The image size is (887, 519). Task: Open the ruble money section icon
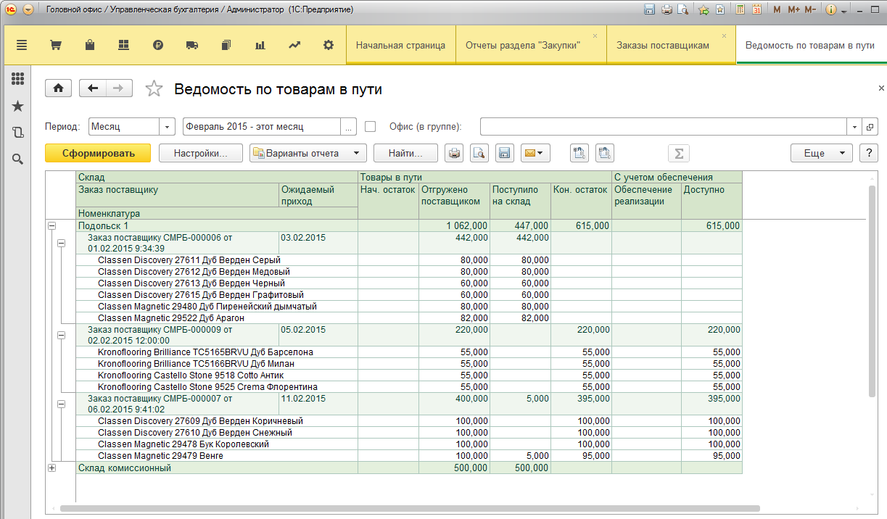click(158, 45)
